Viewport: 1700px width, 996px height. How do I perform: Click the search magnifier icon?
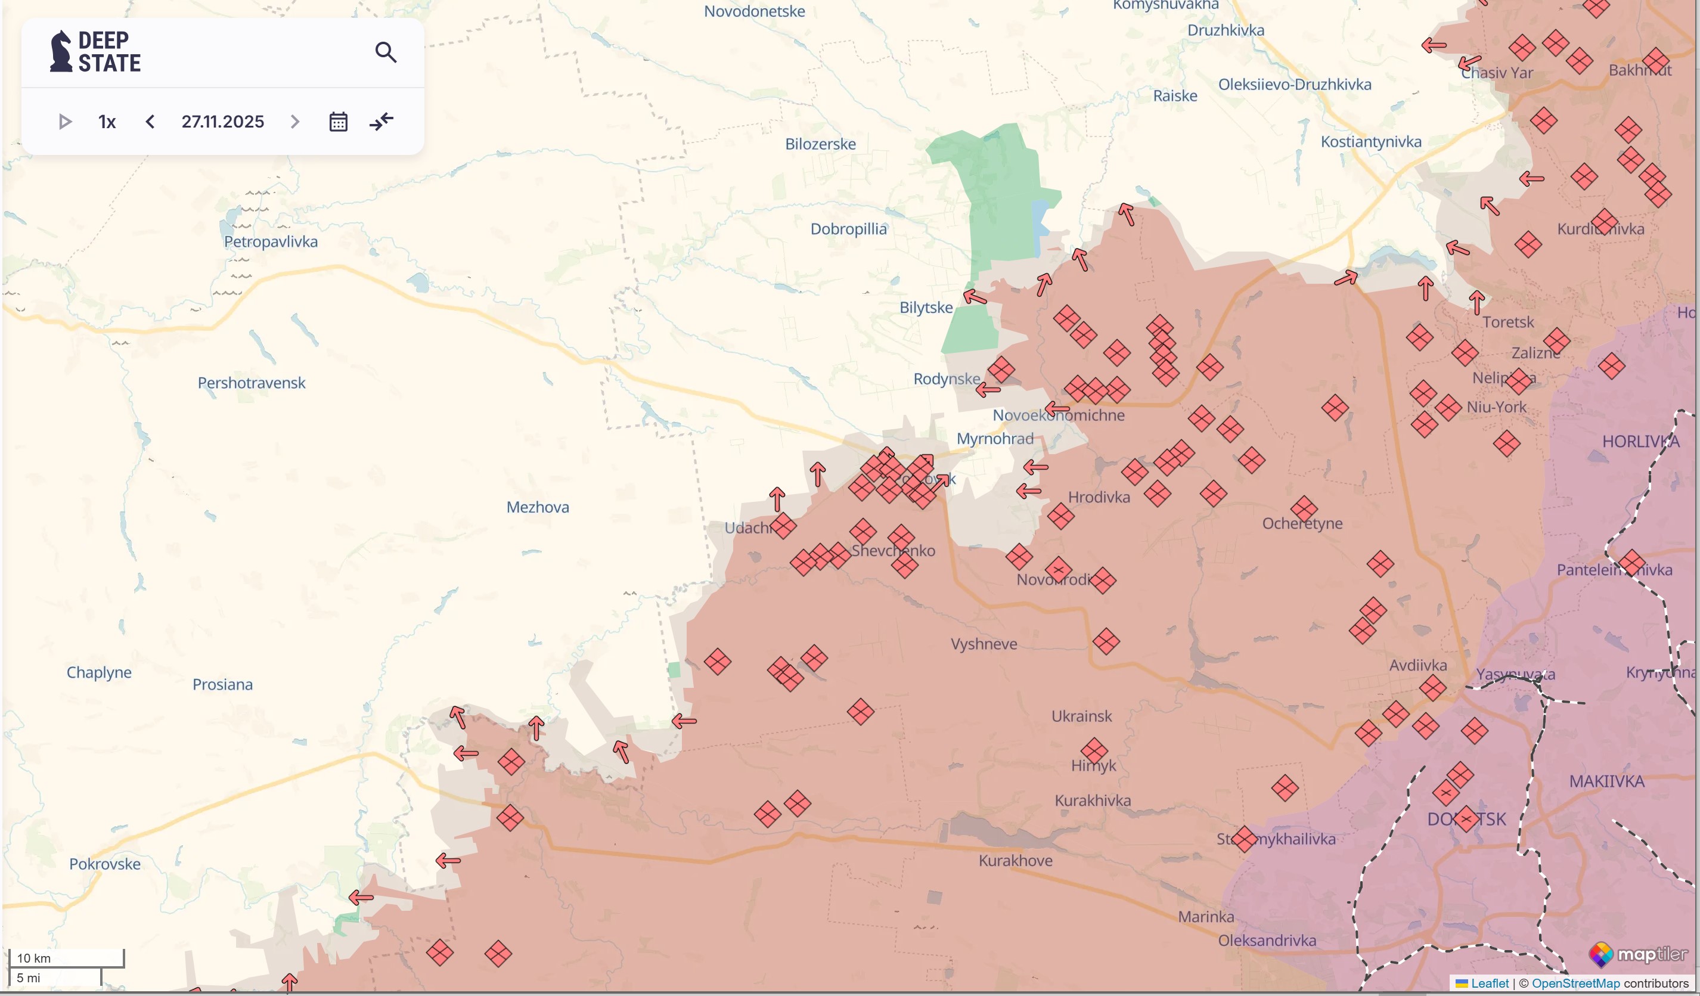(385, 52)
